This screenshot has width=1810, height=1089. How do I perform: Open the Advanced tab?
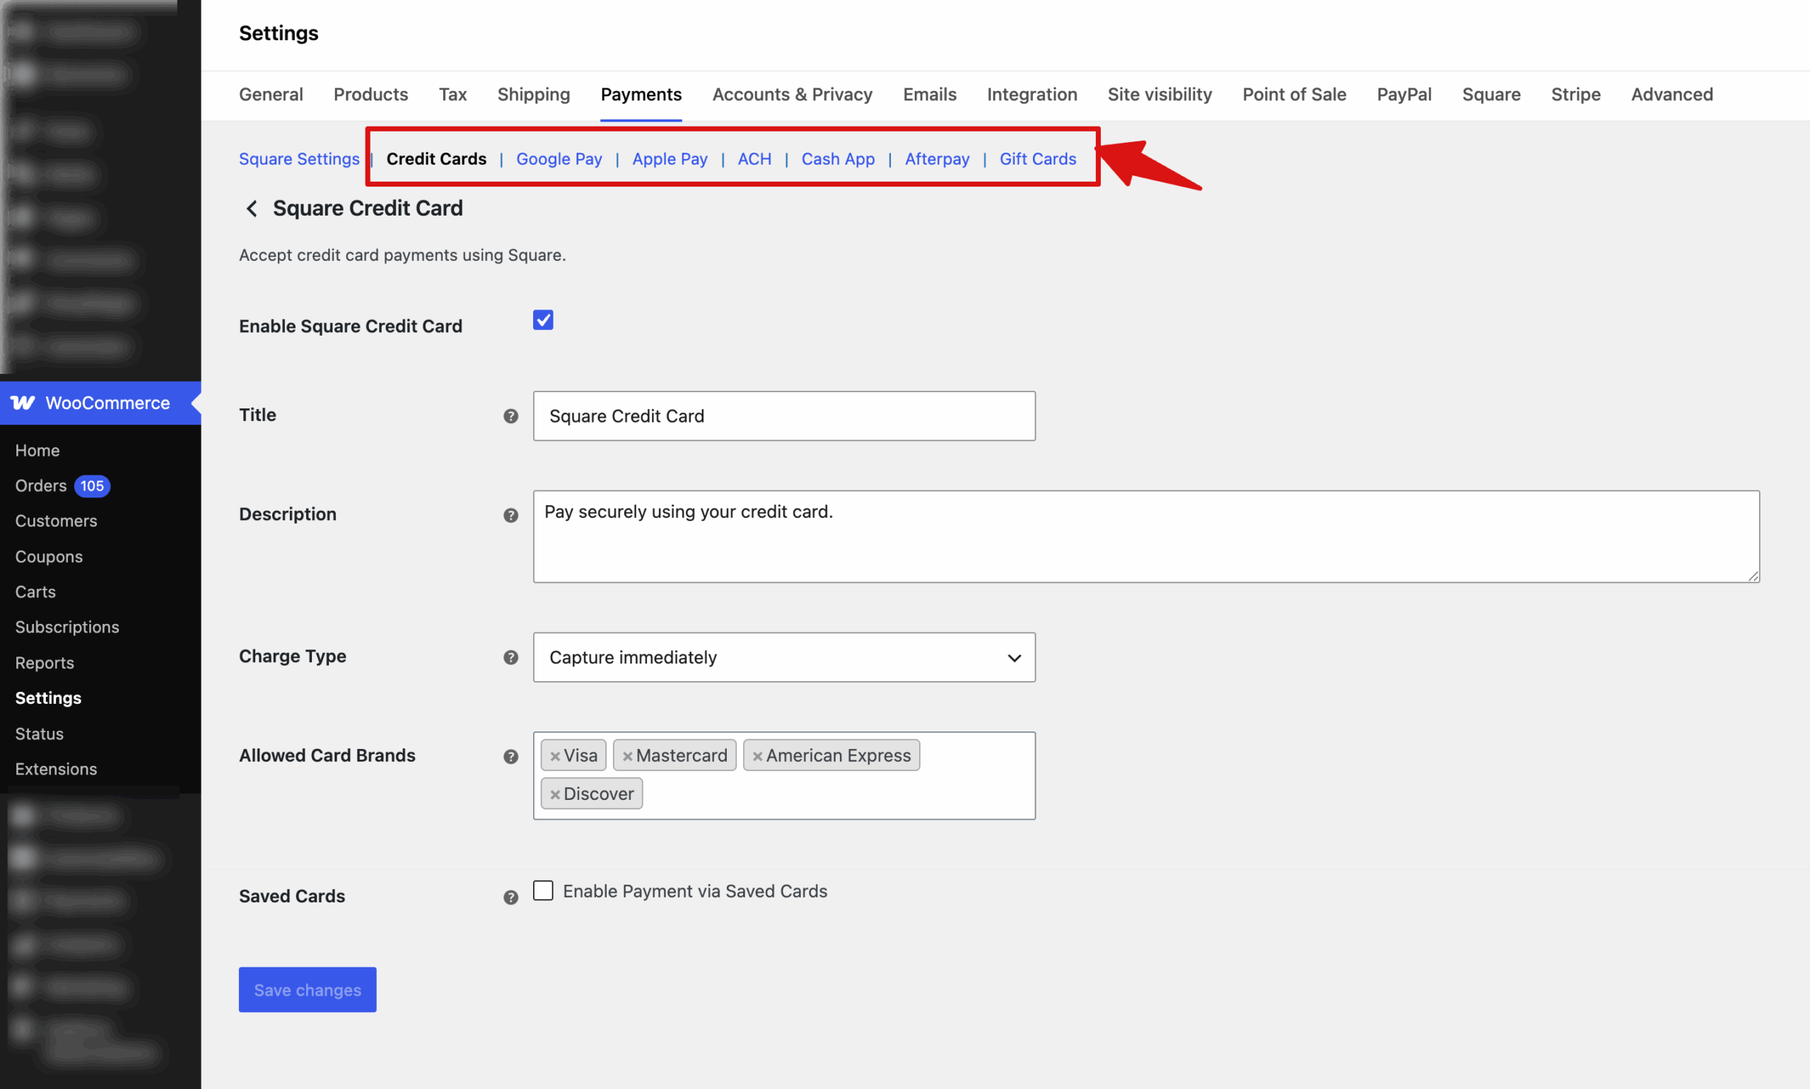coord(1671,95)
